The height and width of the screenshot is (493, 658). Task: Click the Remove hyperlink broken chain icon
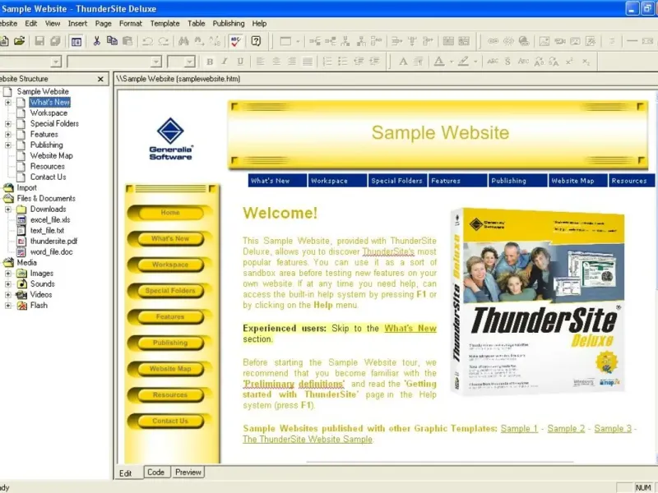click(x=508, y=41)
